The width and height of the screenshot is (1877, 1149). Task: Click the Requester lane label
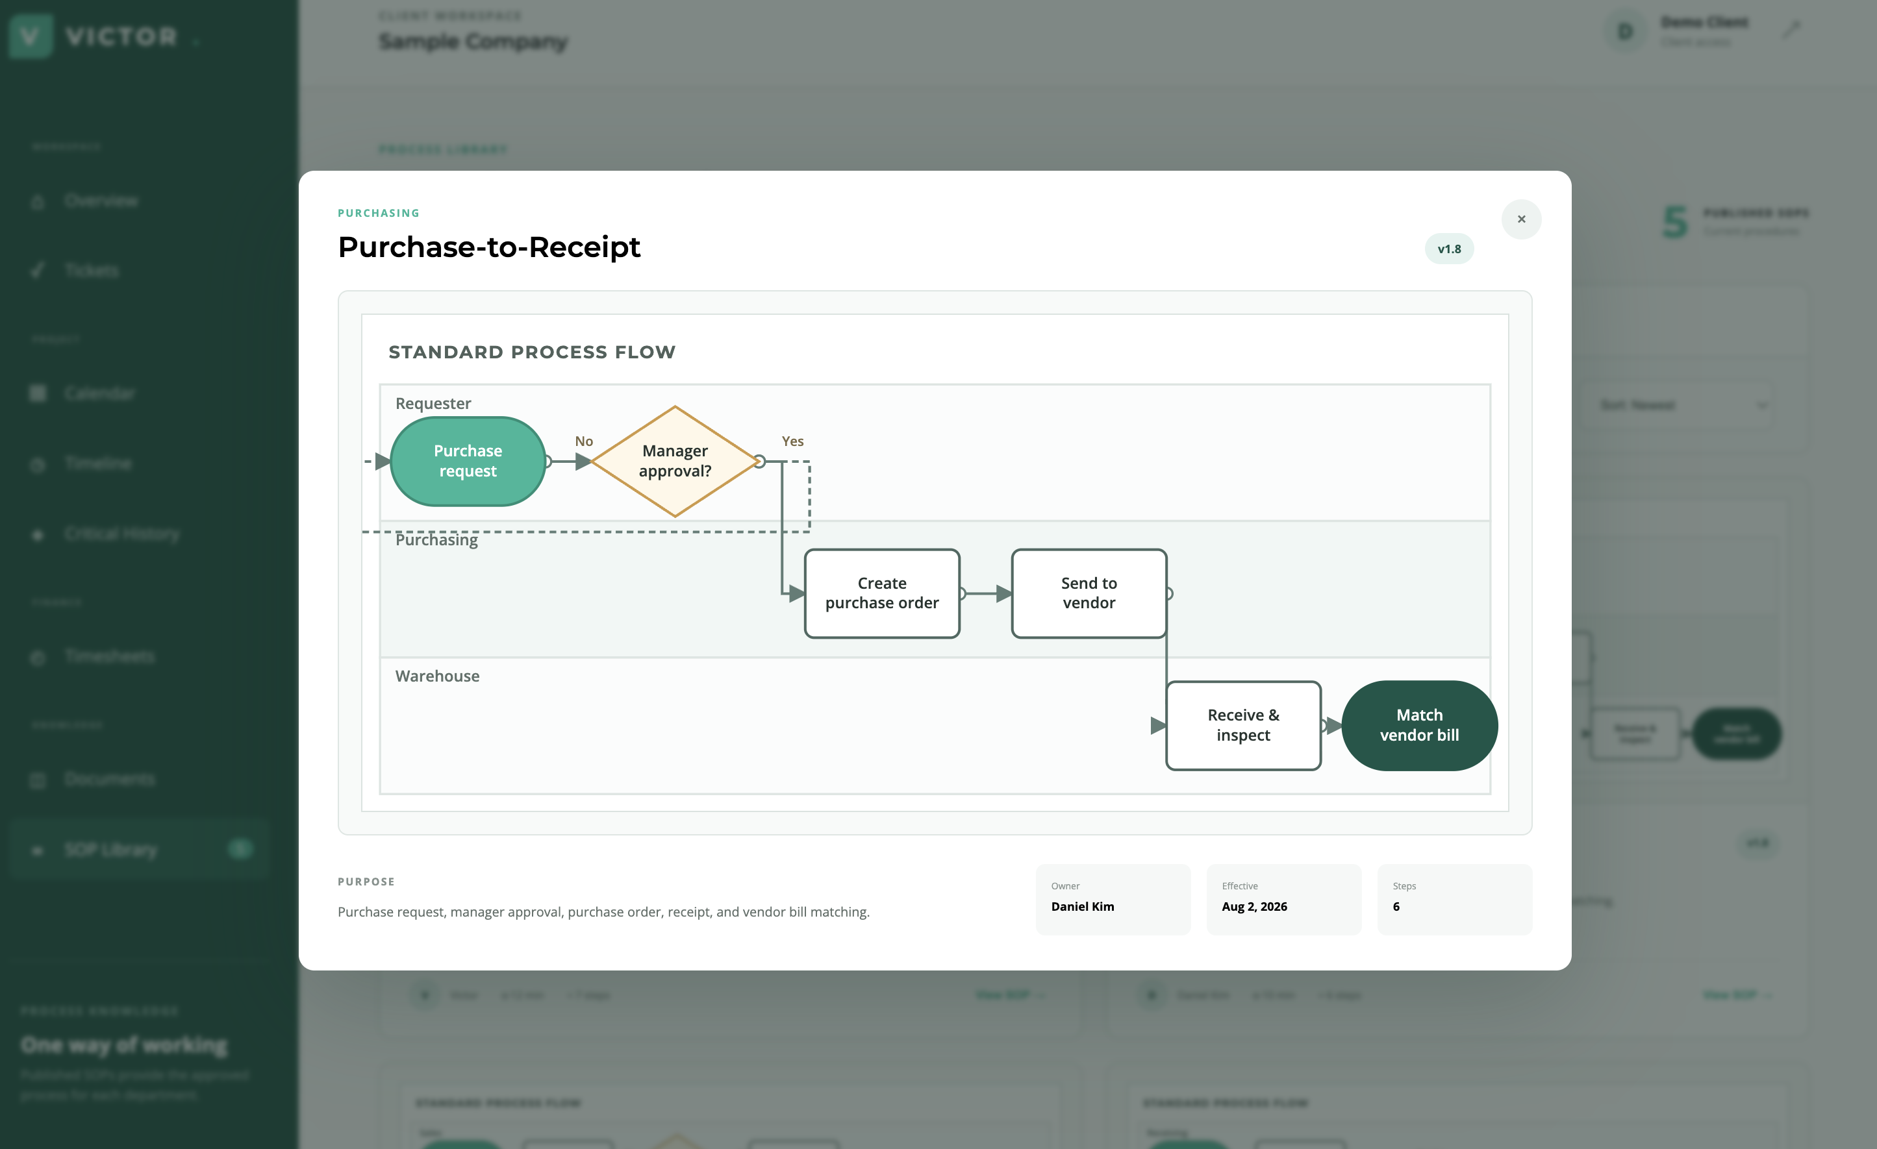[x=433, y=404]
